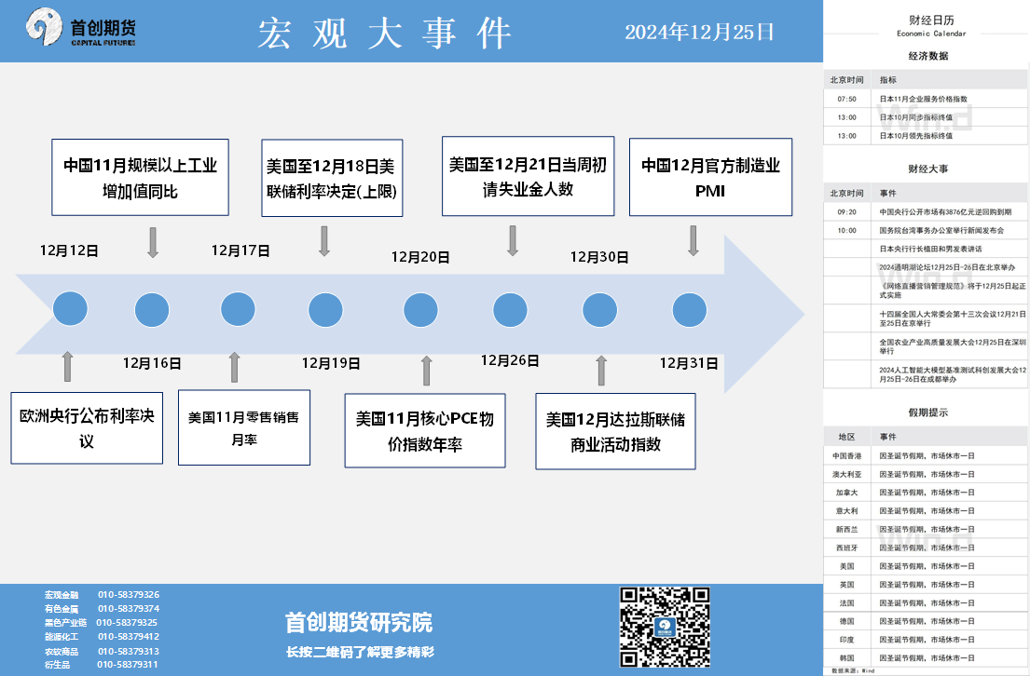Click the 美国11月零售销售月率 event box
Viewport: 1030px width, 676px height.
coord(243,428)
